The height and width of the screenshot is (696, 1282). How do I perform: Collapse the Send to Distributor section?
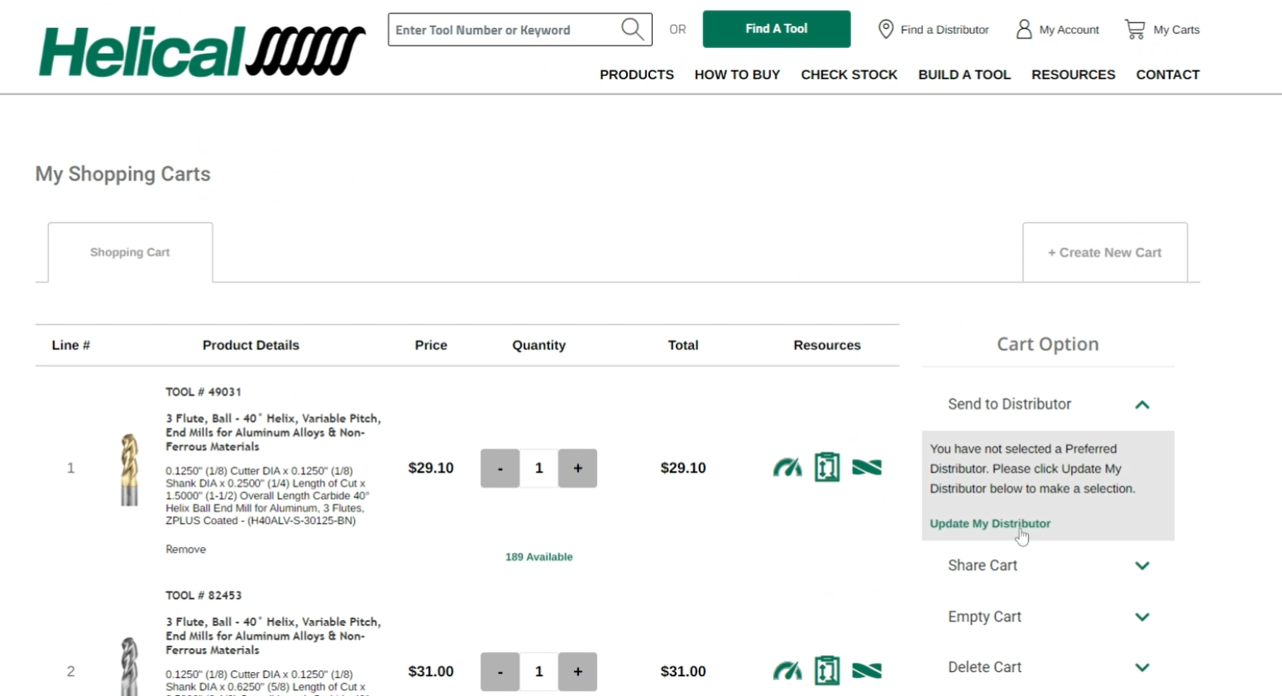tap(1141, 404)
